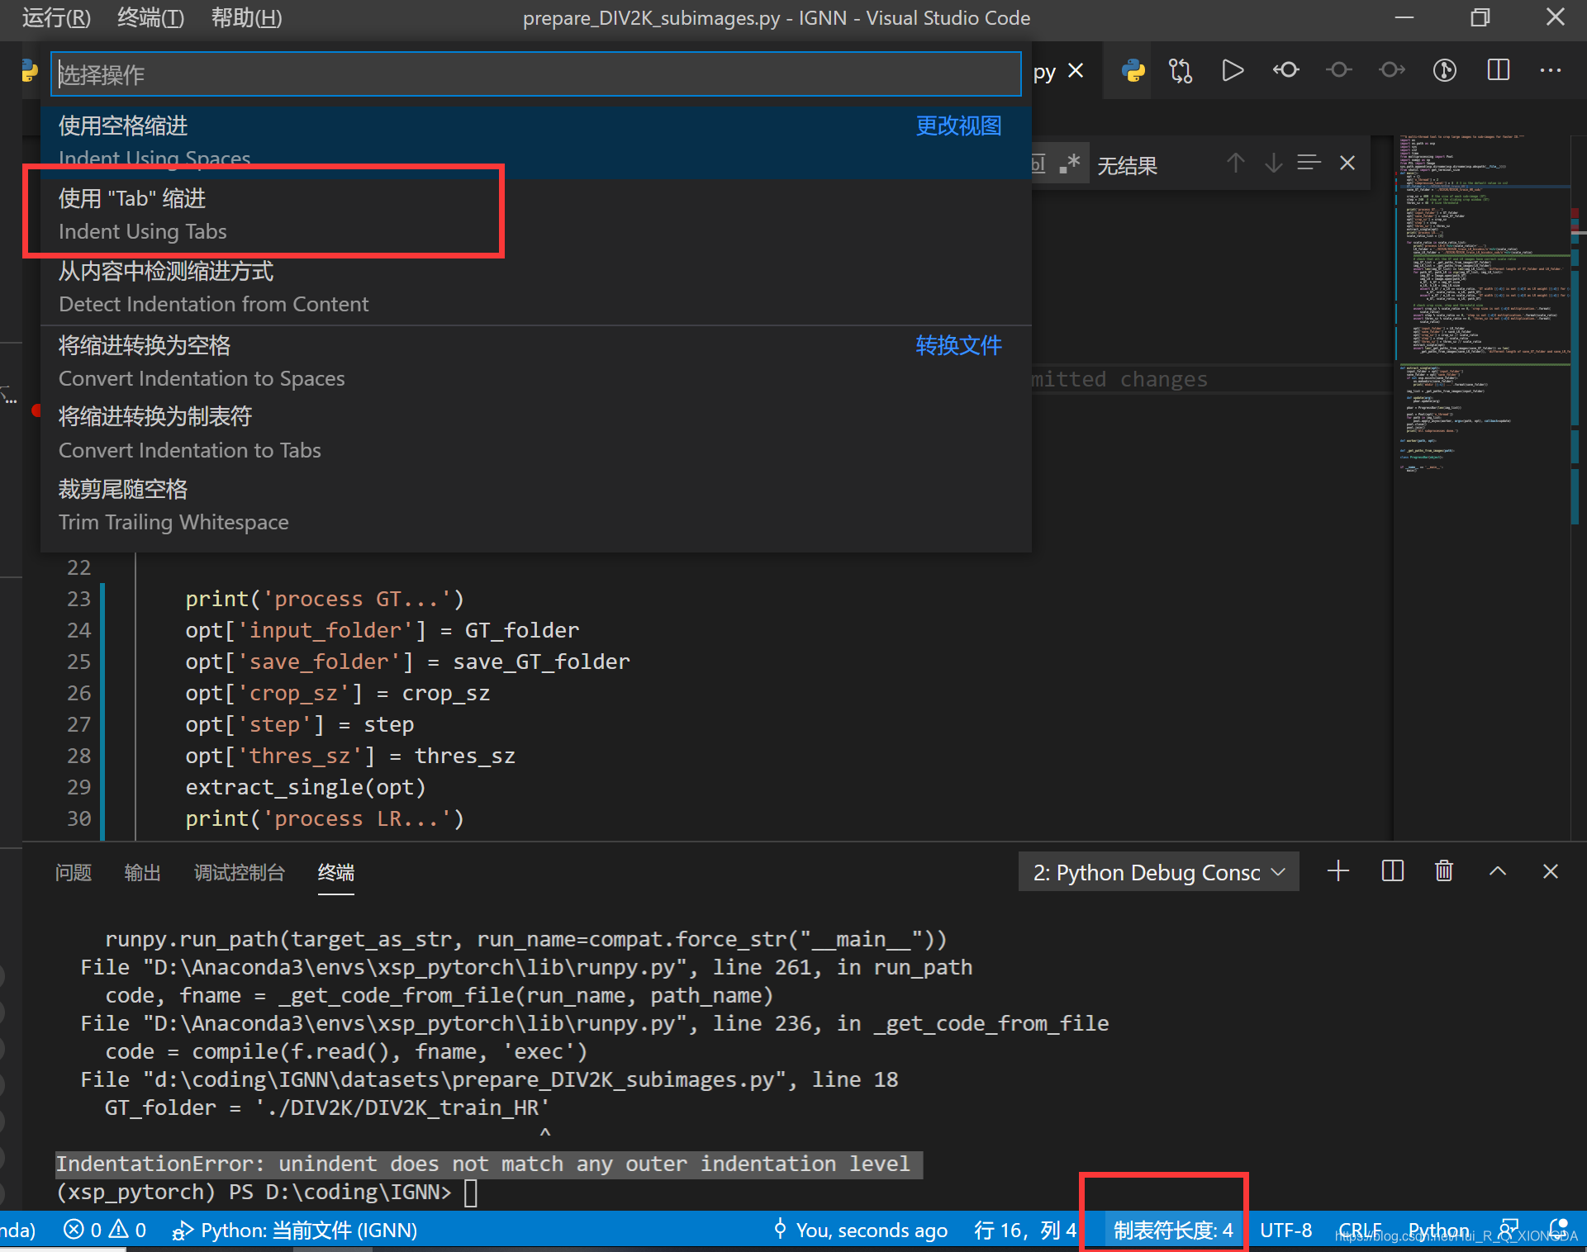The height and width of the screenshot is (1252, 1587).
Task: Click the runpy.py line 261 traceback path
Action: (x=526, y=967)
